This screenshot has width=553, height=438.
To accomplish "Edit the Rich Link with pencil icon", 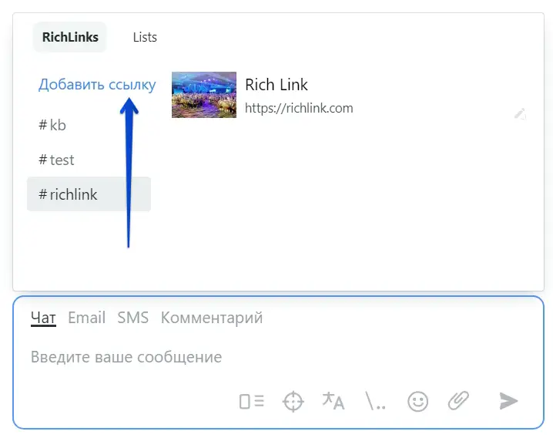I will point(520,114).
